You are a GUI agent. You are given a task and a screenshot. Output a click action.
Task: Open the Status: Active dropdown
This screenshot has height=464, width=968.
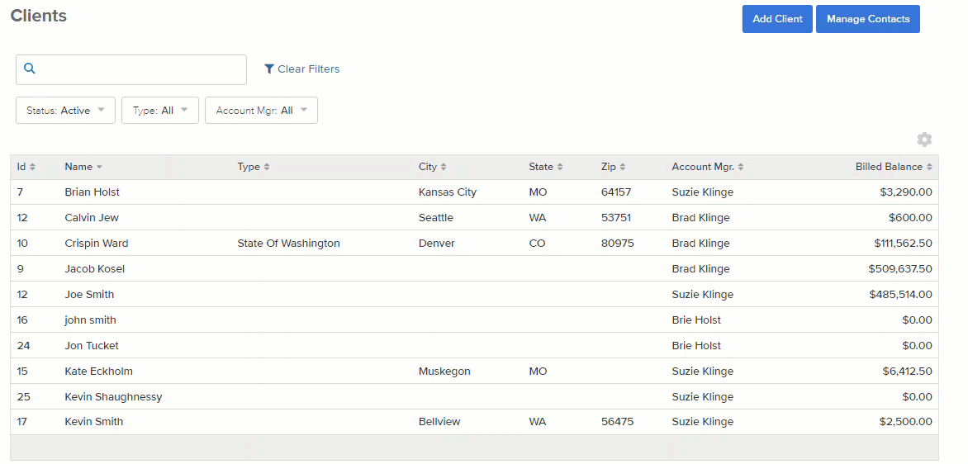65,111
